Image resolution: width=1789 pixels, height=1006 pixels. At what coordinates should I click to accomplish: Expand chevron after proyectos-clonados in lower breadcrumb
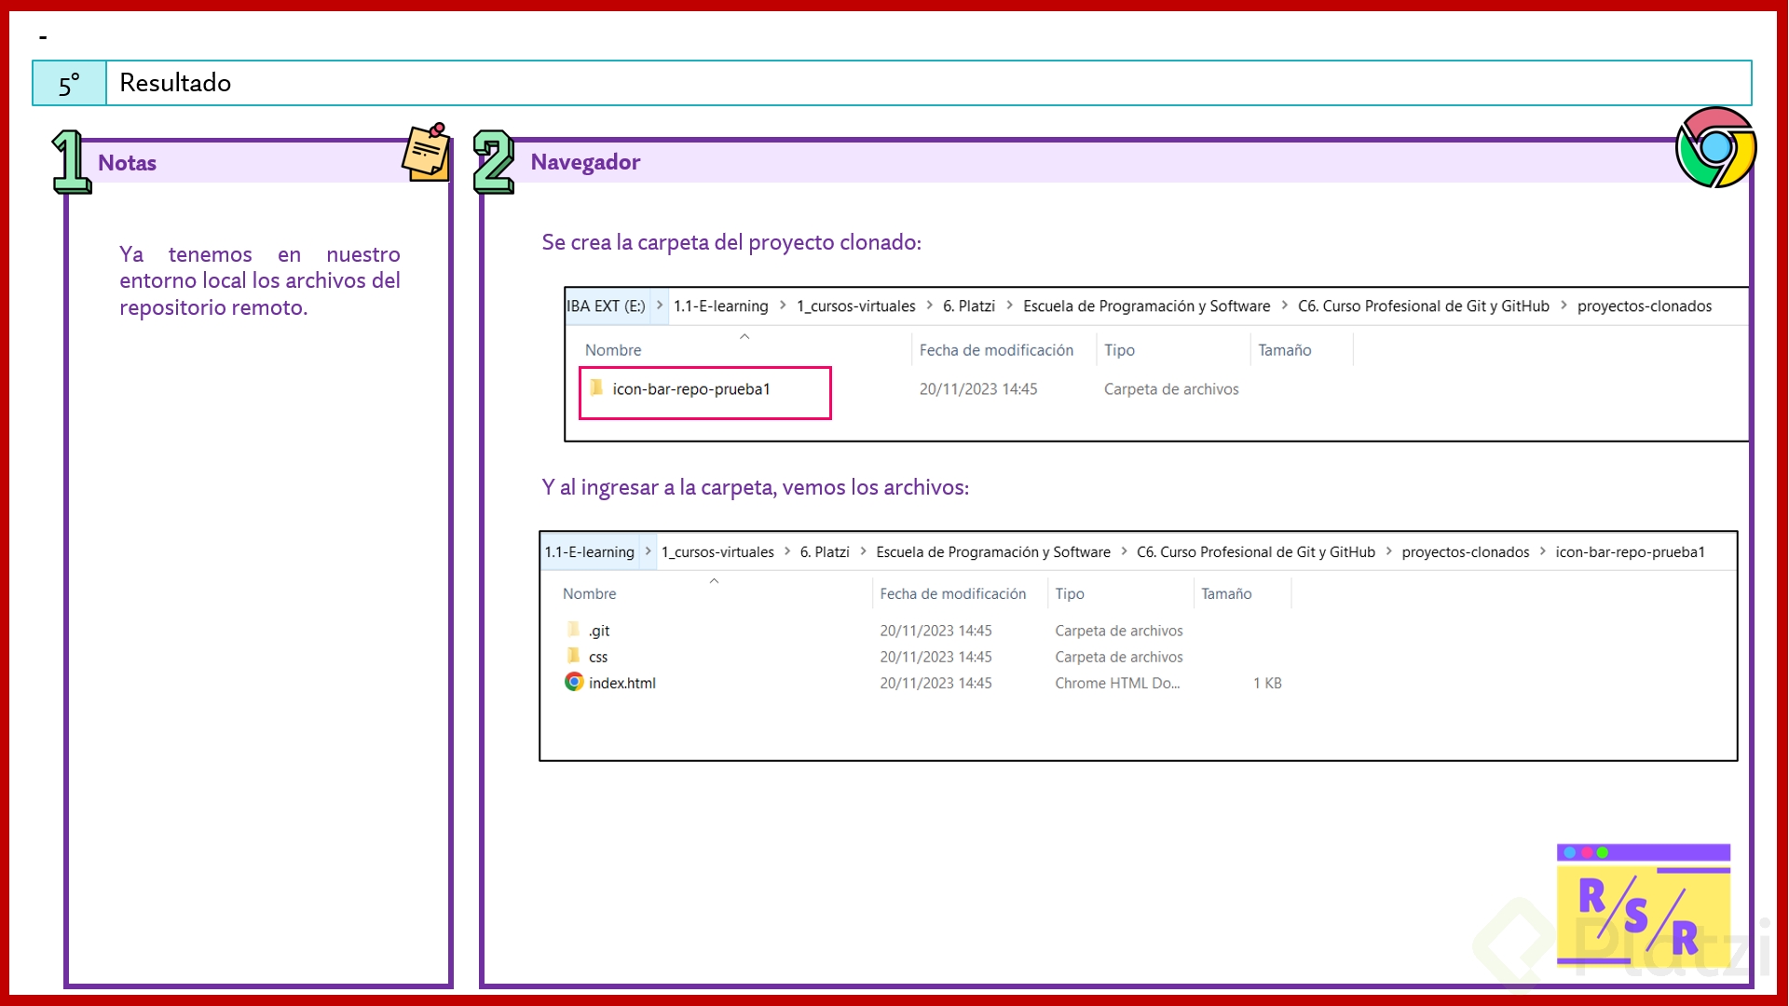[x=1542, y=551]
